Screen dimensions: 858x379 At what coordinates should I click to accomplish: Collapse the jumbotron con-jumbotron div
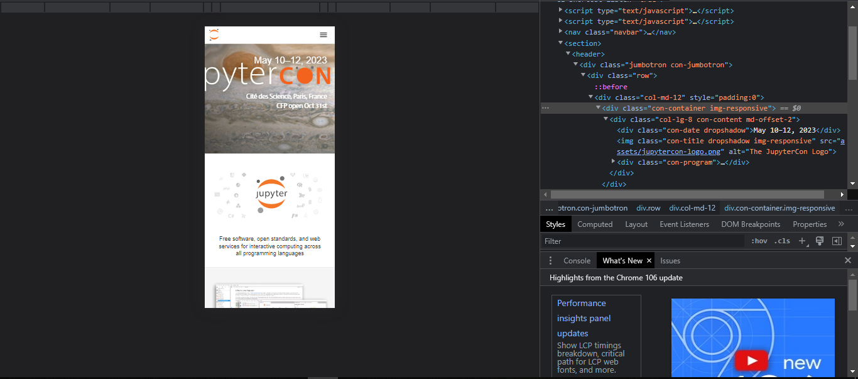(x=576, y=65)
